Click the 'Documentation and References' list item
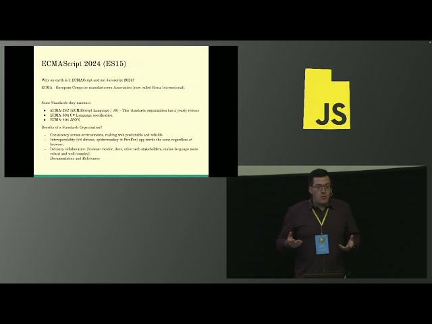The width and height of the screenshot is (432, 324). coord(75,159)
